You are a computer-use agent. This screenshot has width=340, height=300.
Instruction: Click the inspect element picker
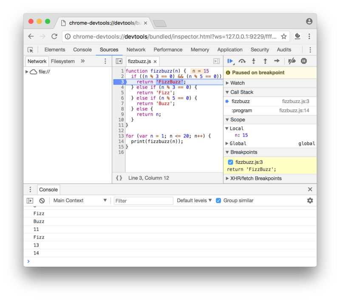click(x=31, y=50)
